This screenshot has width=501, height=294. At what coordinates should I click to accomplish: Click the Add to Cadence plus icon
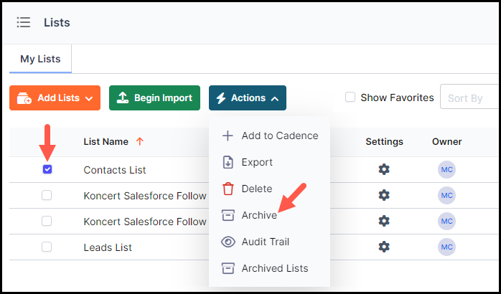coord(228,136)
